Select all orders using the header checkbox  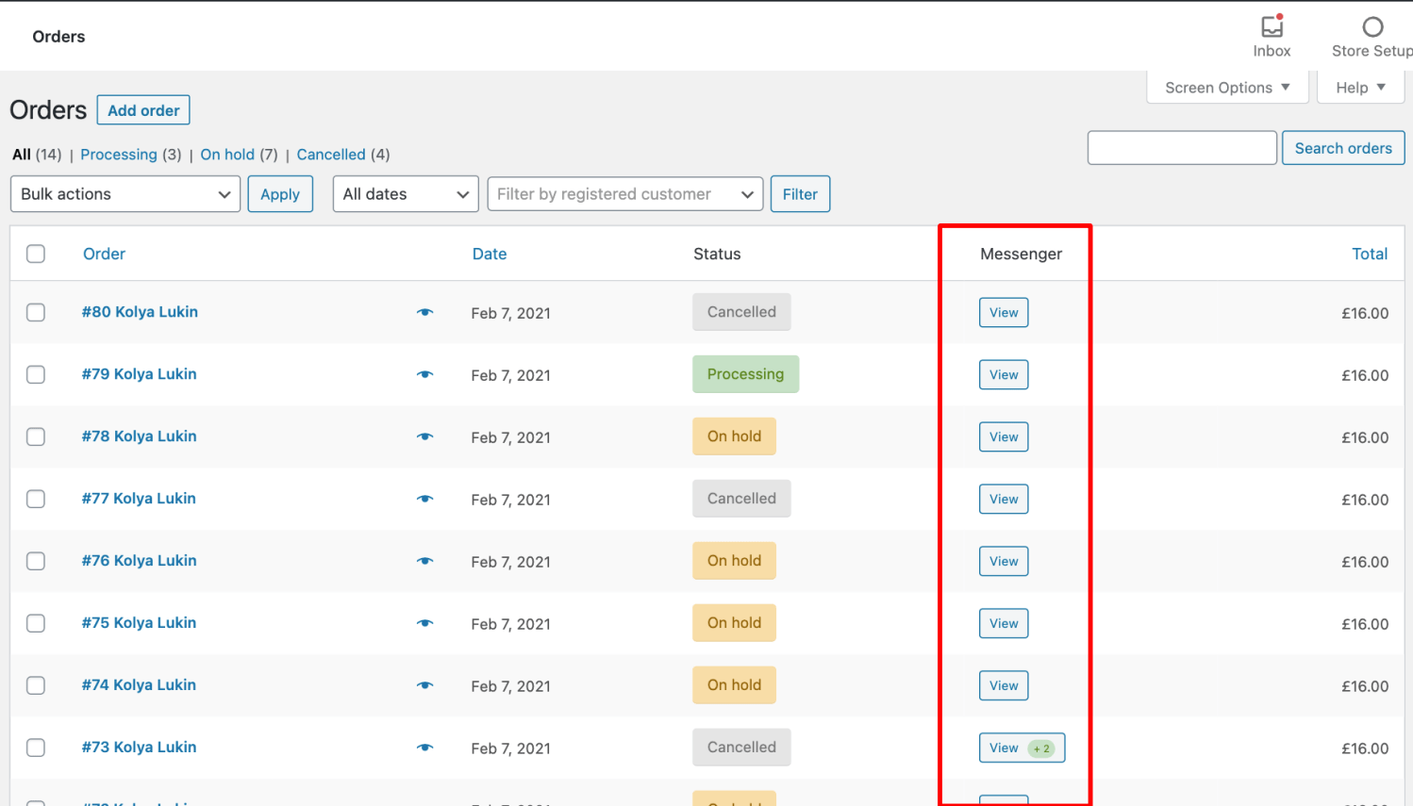click(35, 254)
